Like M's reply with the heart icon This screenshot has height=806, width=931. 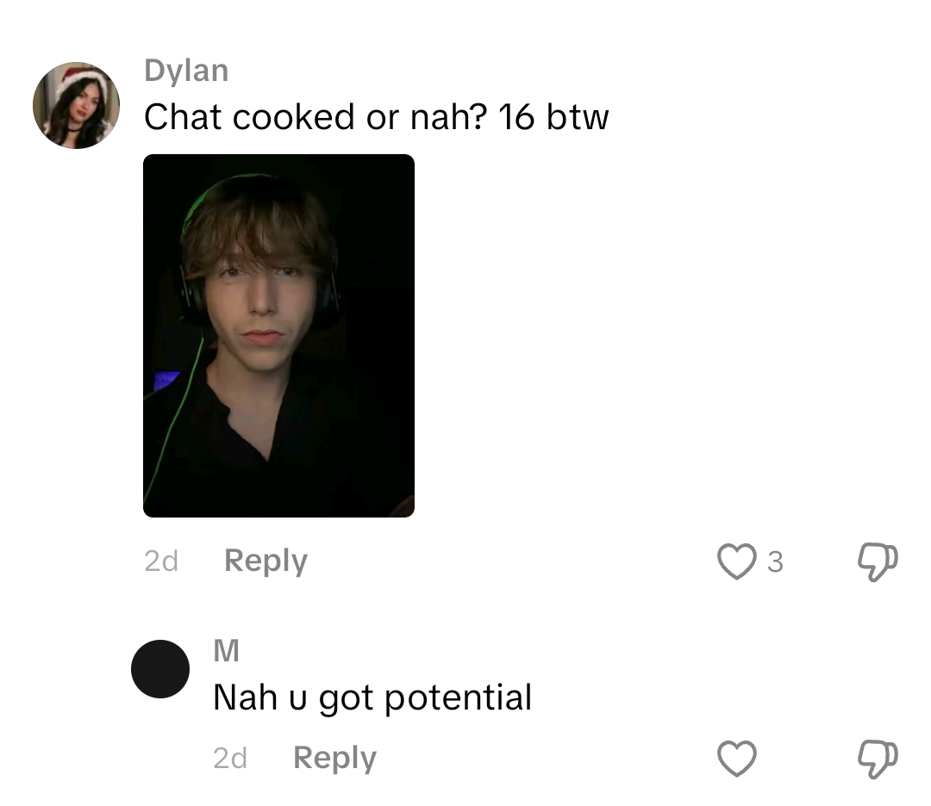click(736, 758)
